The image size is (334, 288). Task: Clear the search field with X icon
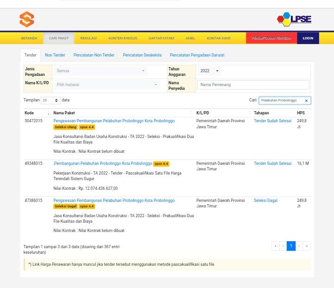pos(306,100)
